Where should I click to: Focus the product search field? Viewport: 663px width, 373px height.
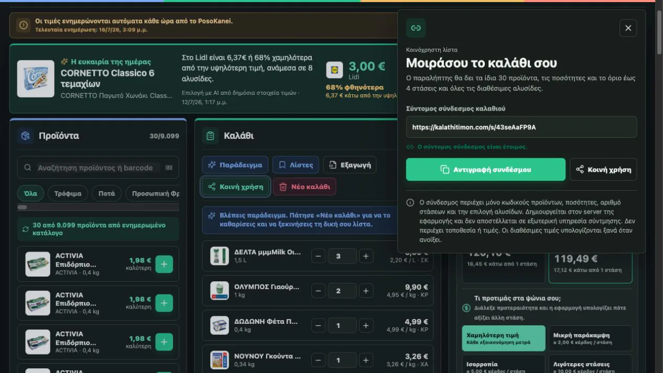(x=98, y=168)
